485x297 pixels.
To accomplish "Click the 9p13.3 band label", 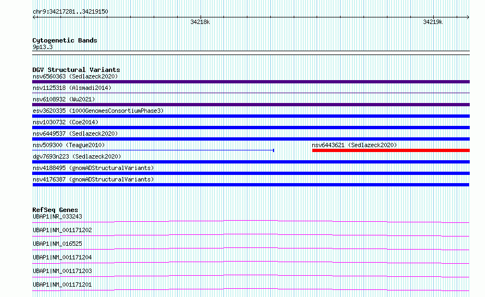I will click(x=43, y=47).
